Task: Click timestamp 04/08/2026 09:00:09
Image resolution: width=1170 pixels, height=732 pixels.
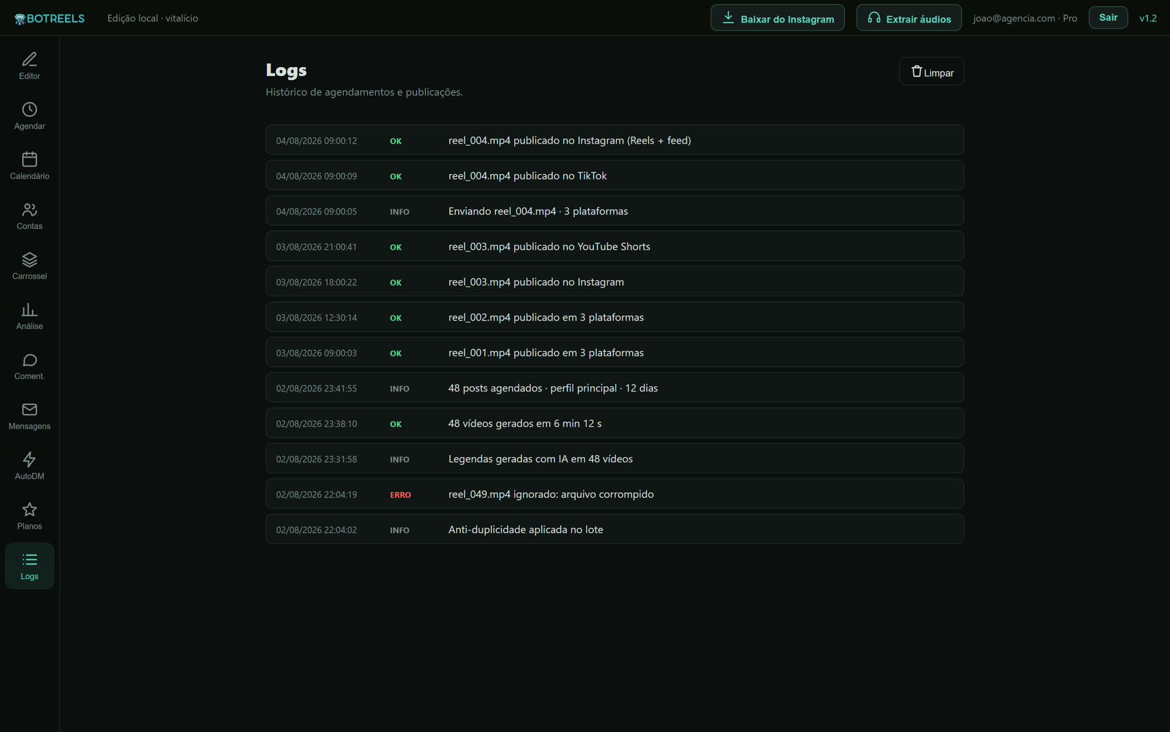Action: pyautogui.click(x=317, y=176)
